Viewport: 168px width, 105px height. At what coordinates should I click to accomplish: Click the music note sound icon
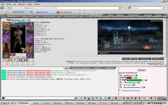pos(101,98)
